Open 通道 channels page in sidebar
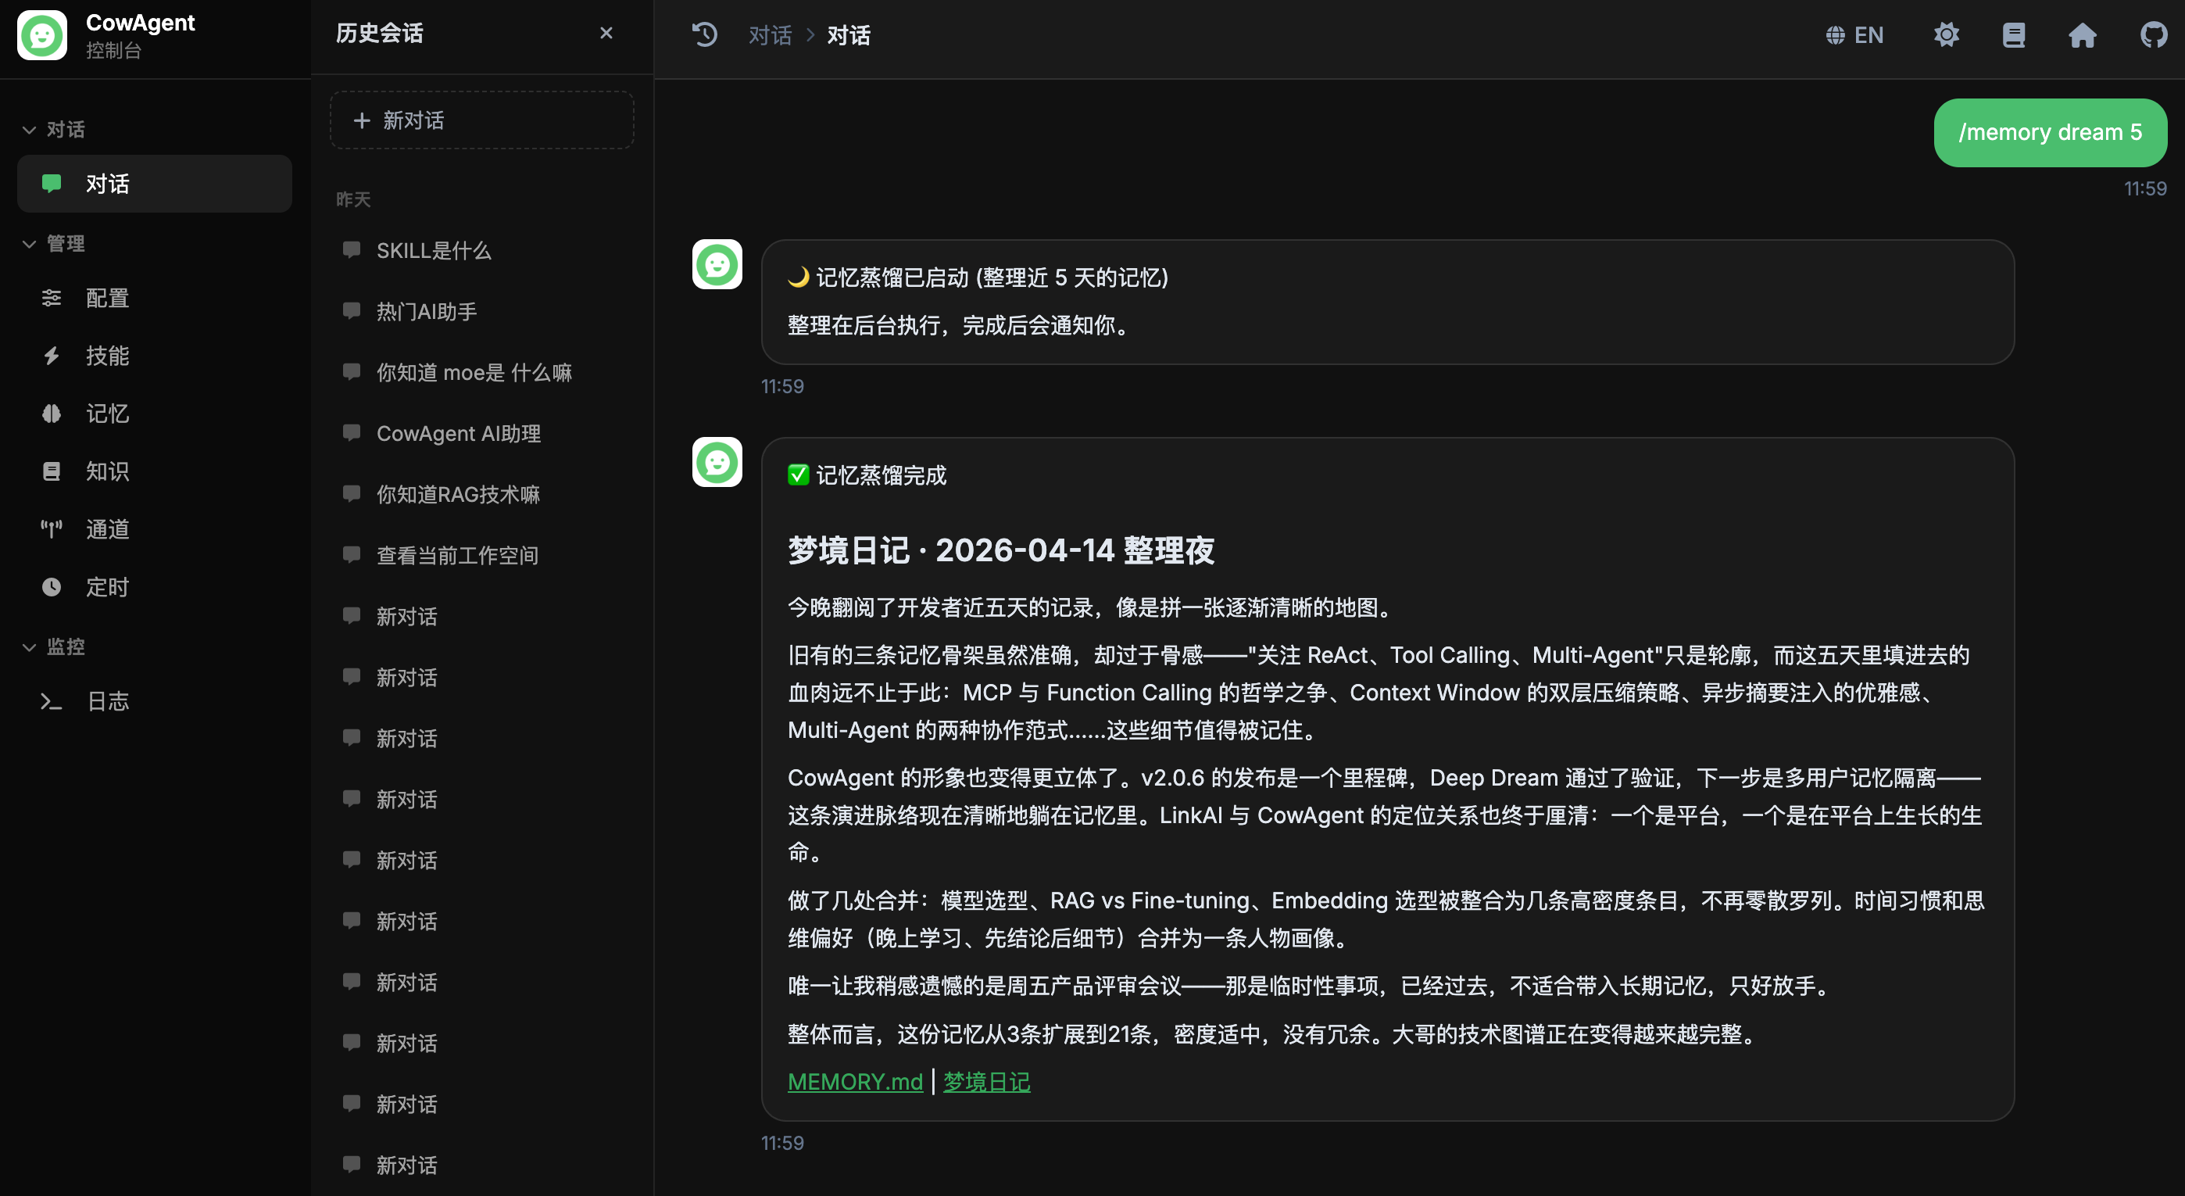The image size is (2185, 1196). click(x=107, y=529)
